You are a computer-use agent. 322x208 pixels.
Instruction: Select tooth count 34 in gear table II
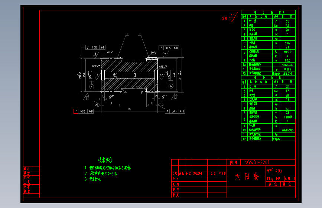(287, 87)
